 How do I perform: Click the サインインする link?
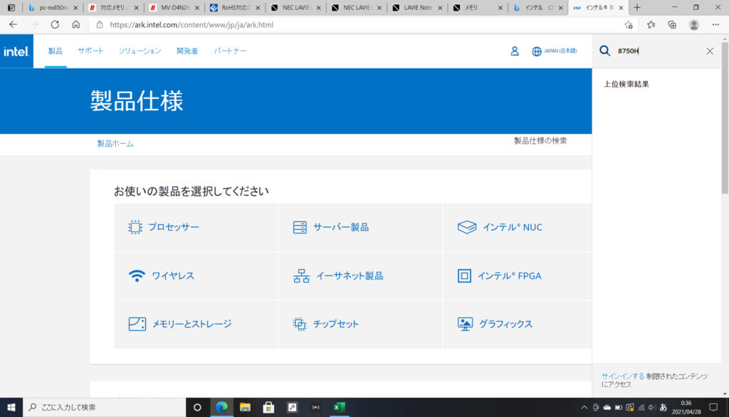coord(623,376)
